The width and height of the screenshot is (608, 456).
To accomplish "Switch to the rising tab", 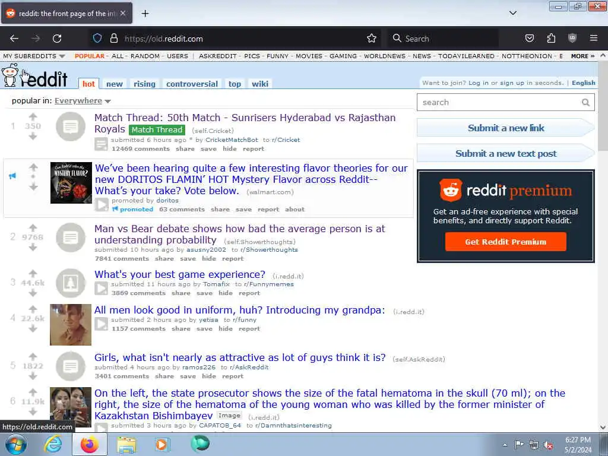I will pyautogui.click(x=144, y=84).
